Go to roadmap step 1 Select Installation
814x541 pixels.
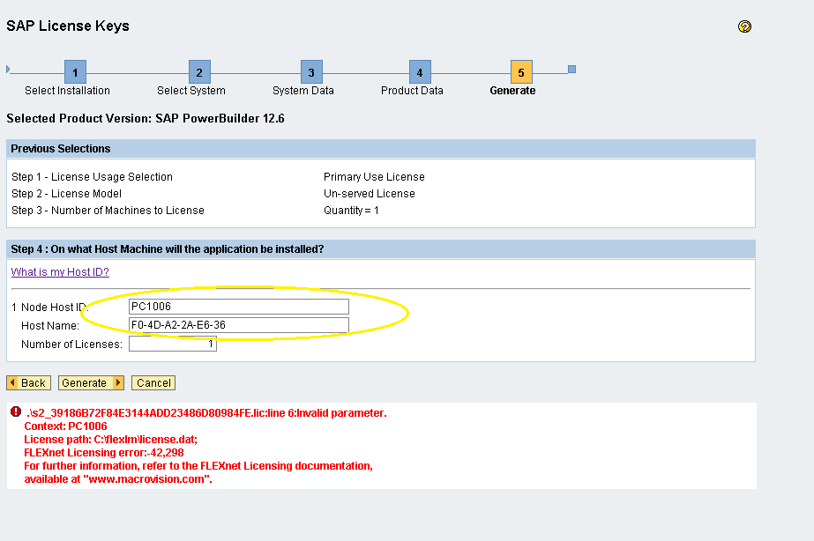point(75,72)
